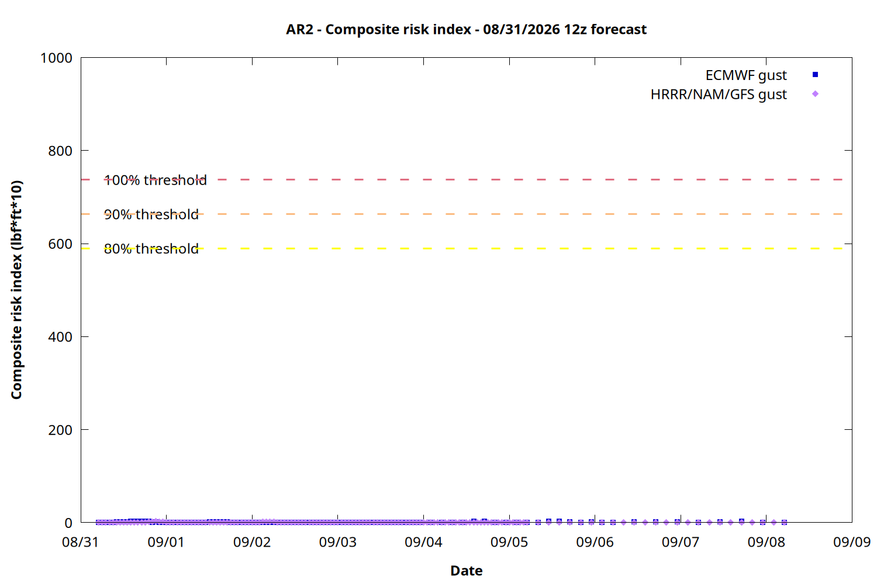Select the ECMWF gust legend label
The width and height of the screenshot is (877, 584).
click(746, 75)
